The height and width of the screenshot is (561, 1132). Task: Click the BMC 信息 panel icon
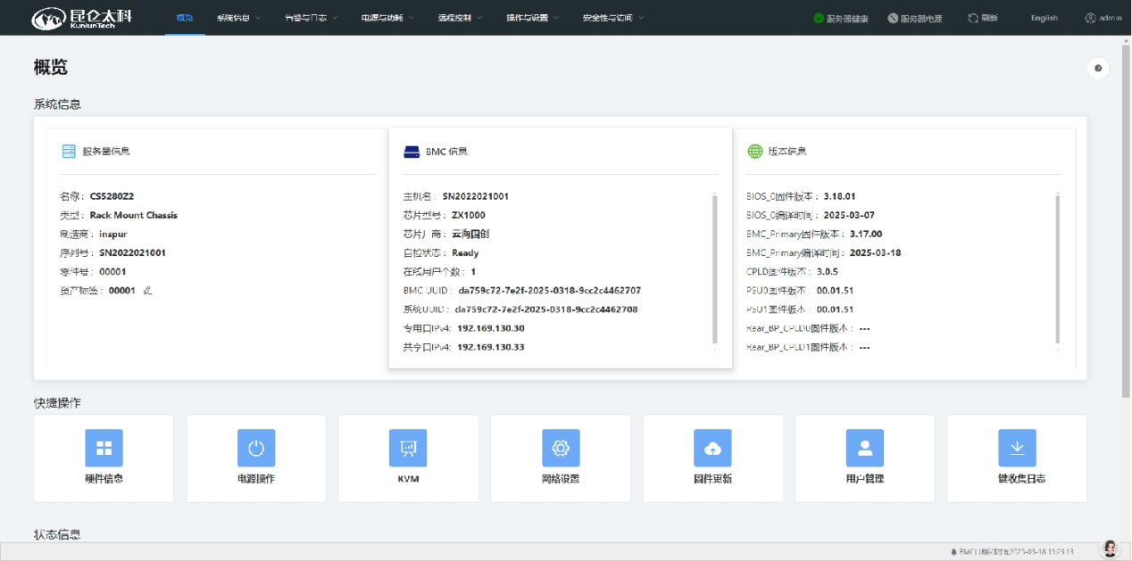coord(412,152)
